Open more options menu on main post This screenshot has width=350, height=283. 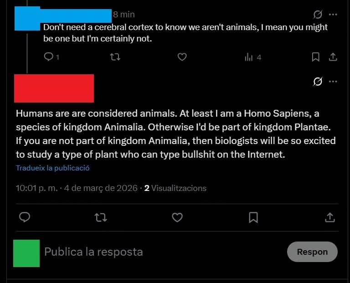[333, 82]
